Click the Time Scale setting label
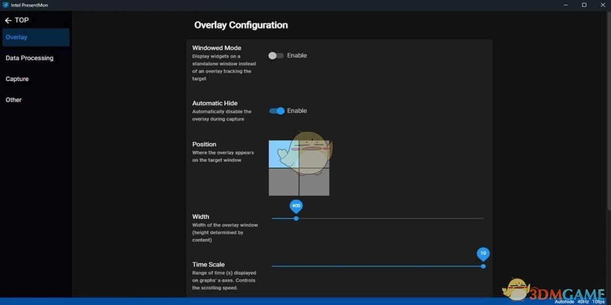Image resolution: width=611 pixels, height=305 pixels. tap(208, 264)
